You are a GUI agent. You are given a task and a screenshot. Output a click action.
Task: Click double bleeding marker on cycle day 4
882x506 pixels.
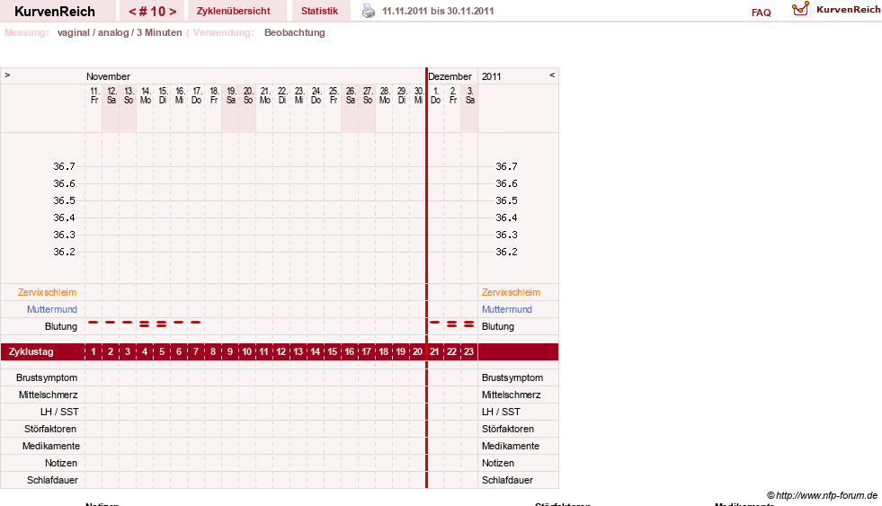click(145, 324)
